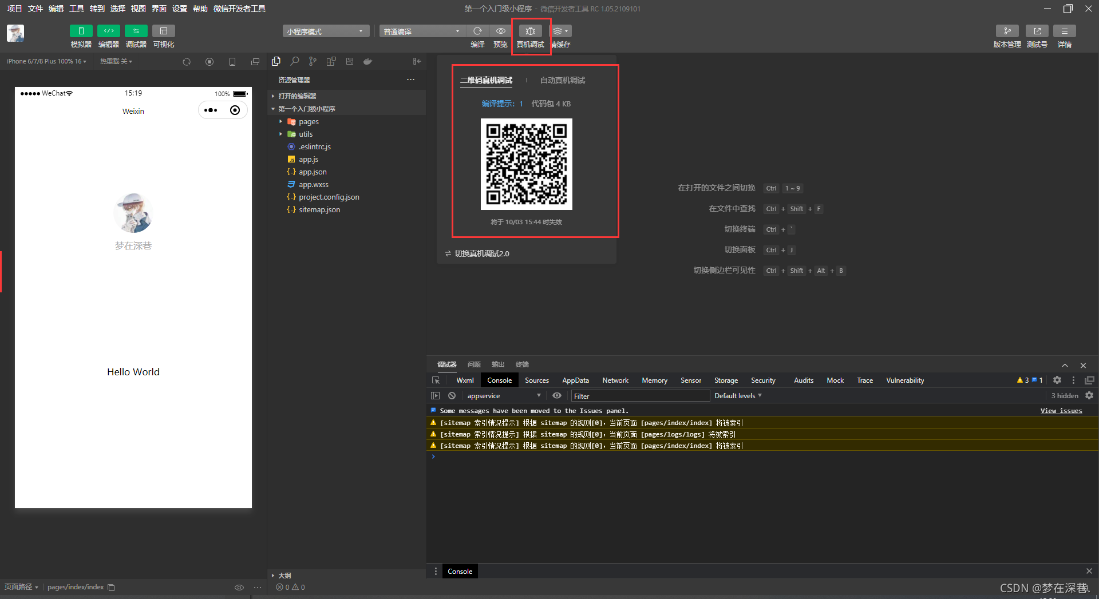Collapse the explorer sidebar with the arrow icon

(x=417, y=61)
